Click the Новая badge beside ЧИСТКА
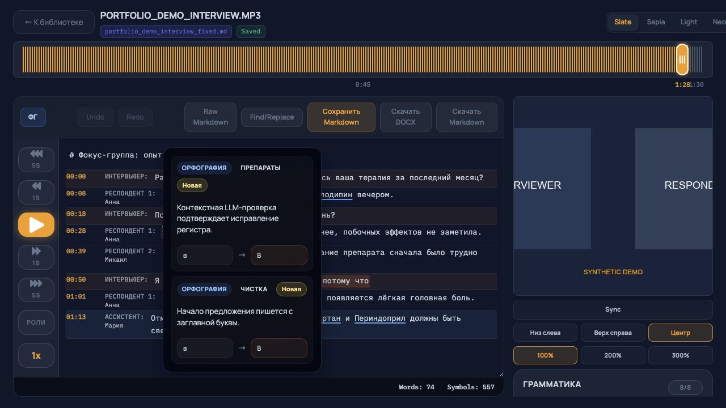The height and width of the screenshot is (408, 726). pos(292,289)
